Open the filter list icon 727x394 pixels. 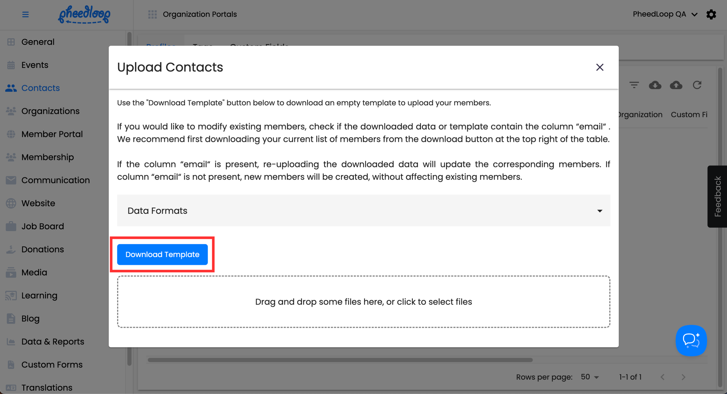(634, 85)
